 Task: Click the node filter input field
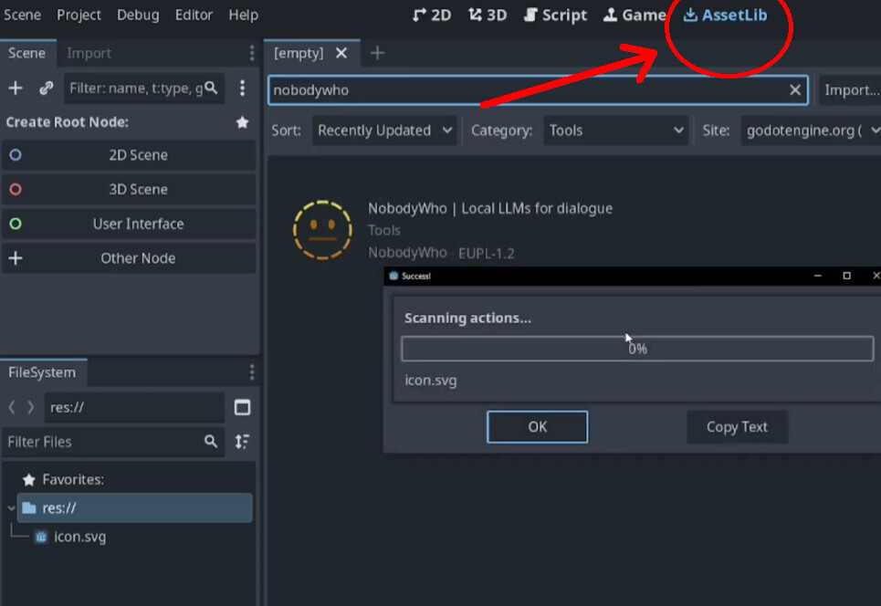[x=144, y=89]
